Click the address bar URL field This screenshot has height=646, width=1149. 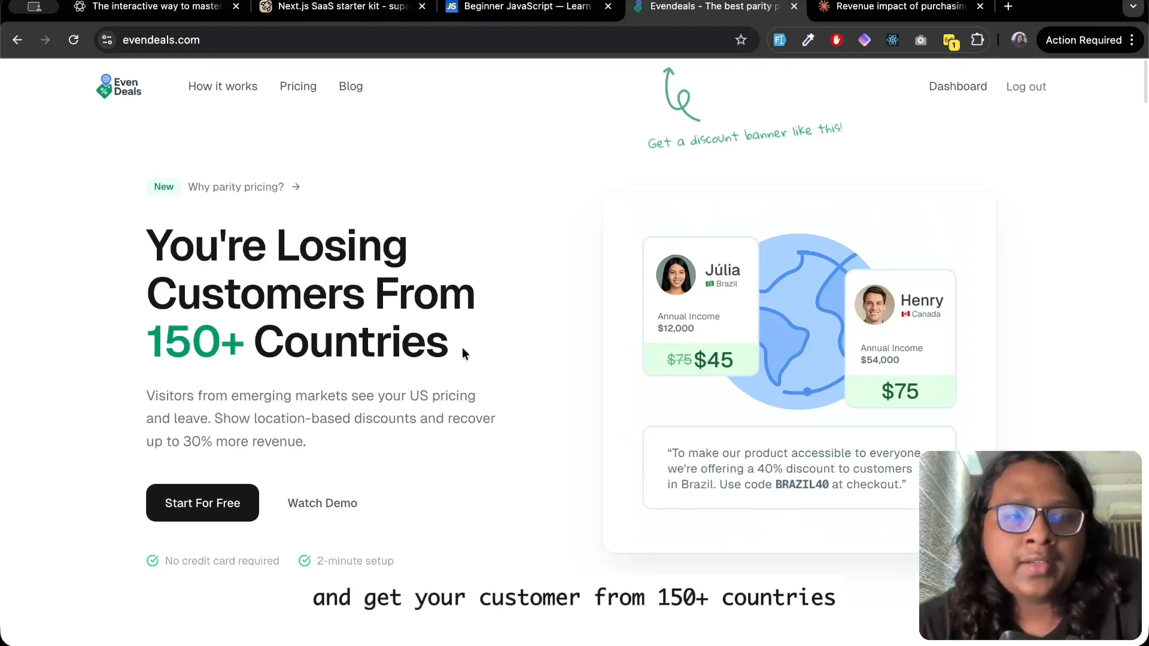[x=419, y=40]
